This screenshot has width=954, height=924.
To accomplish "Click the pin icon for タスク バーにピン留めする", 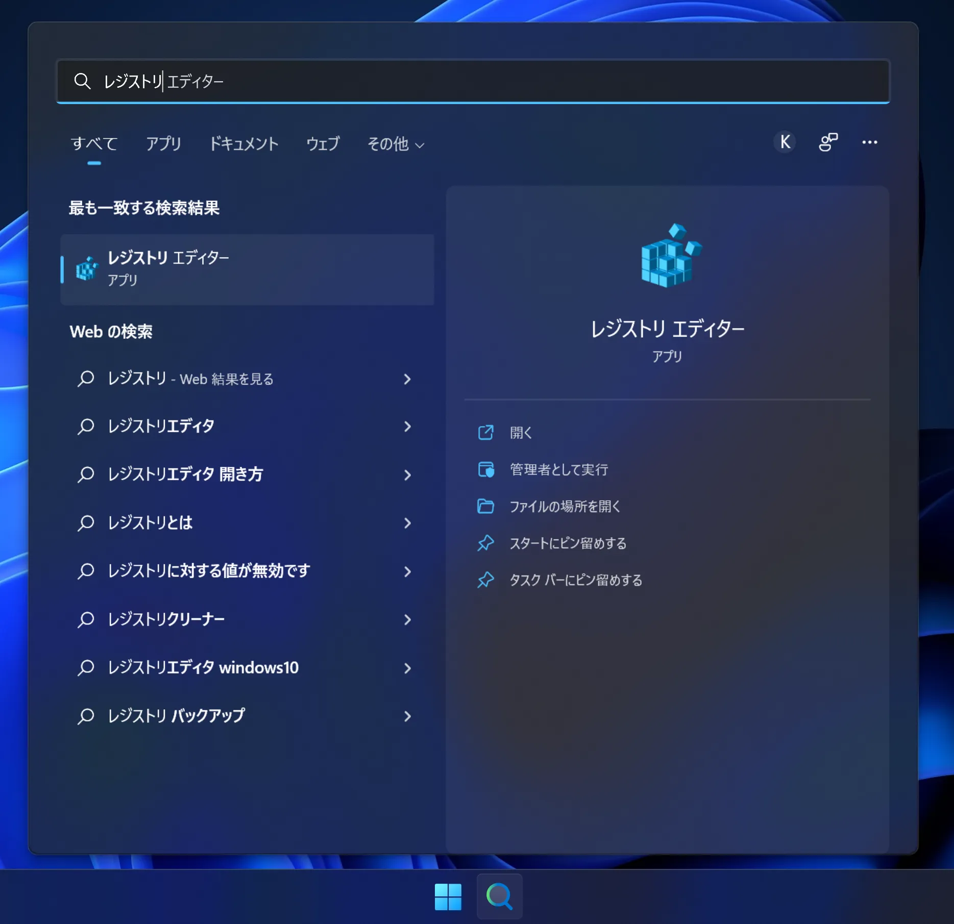I will (485, 580).
